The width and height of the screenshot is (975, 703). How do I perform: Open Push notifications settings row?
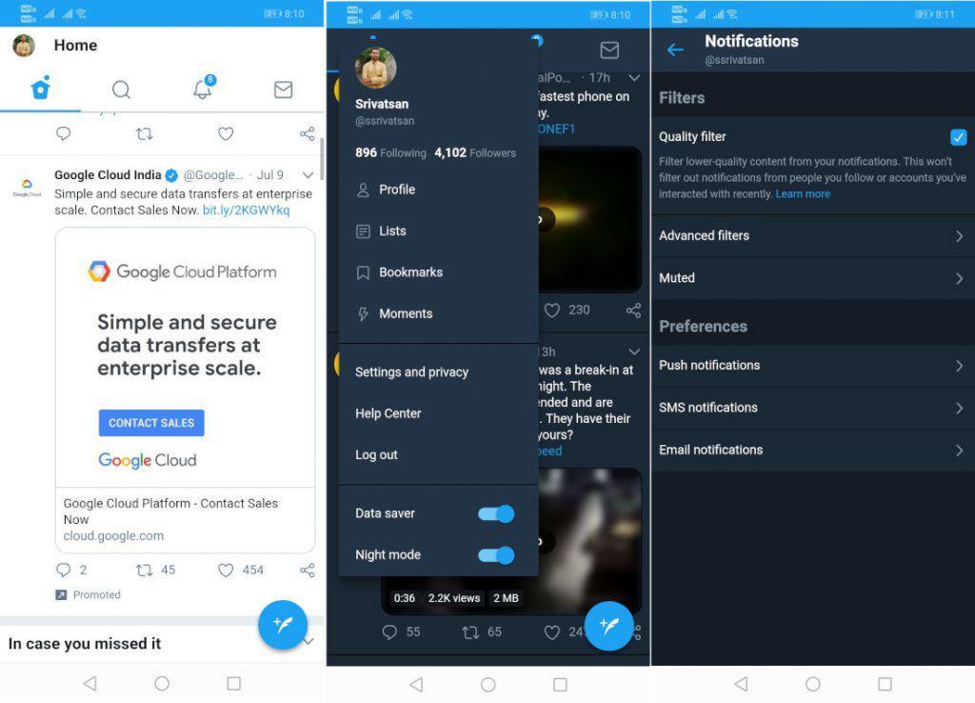click(x=813, y=365)
